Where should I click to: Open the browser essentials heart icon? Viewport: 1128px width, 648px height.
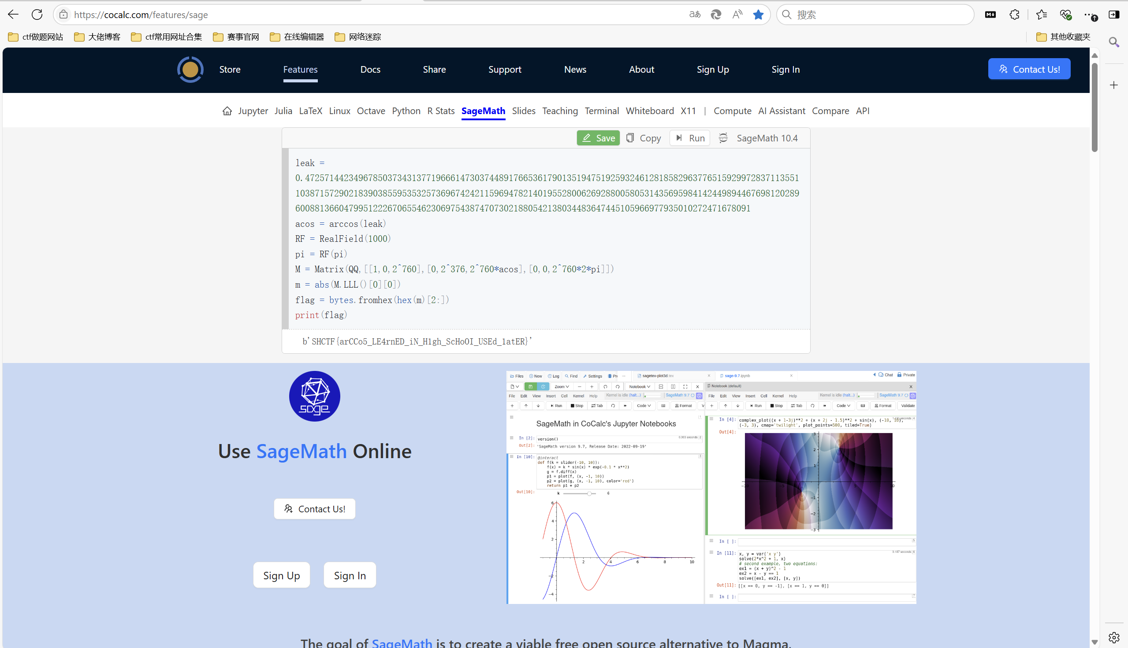1065,15
